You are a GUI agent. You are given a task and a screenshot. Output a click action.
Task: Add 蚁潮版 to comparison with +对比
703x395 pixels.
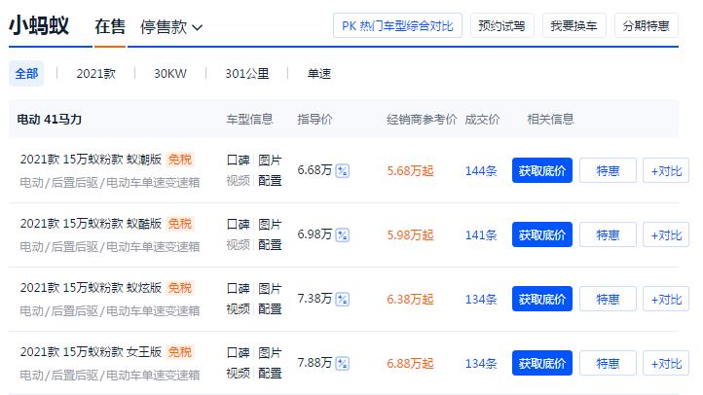pyautogui.click(x=666, y=170)
